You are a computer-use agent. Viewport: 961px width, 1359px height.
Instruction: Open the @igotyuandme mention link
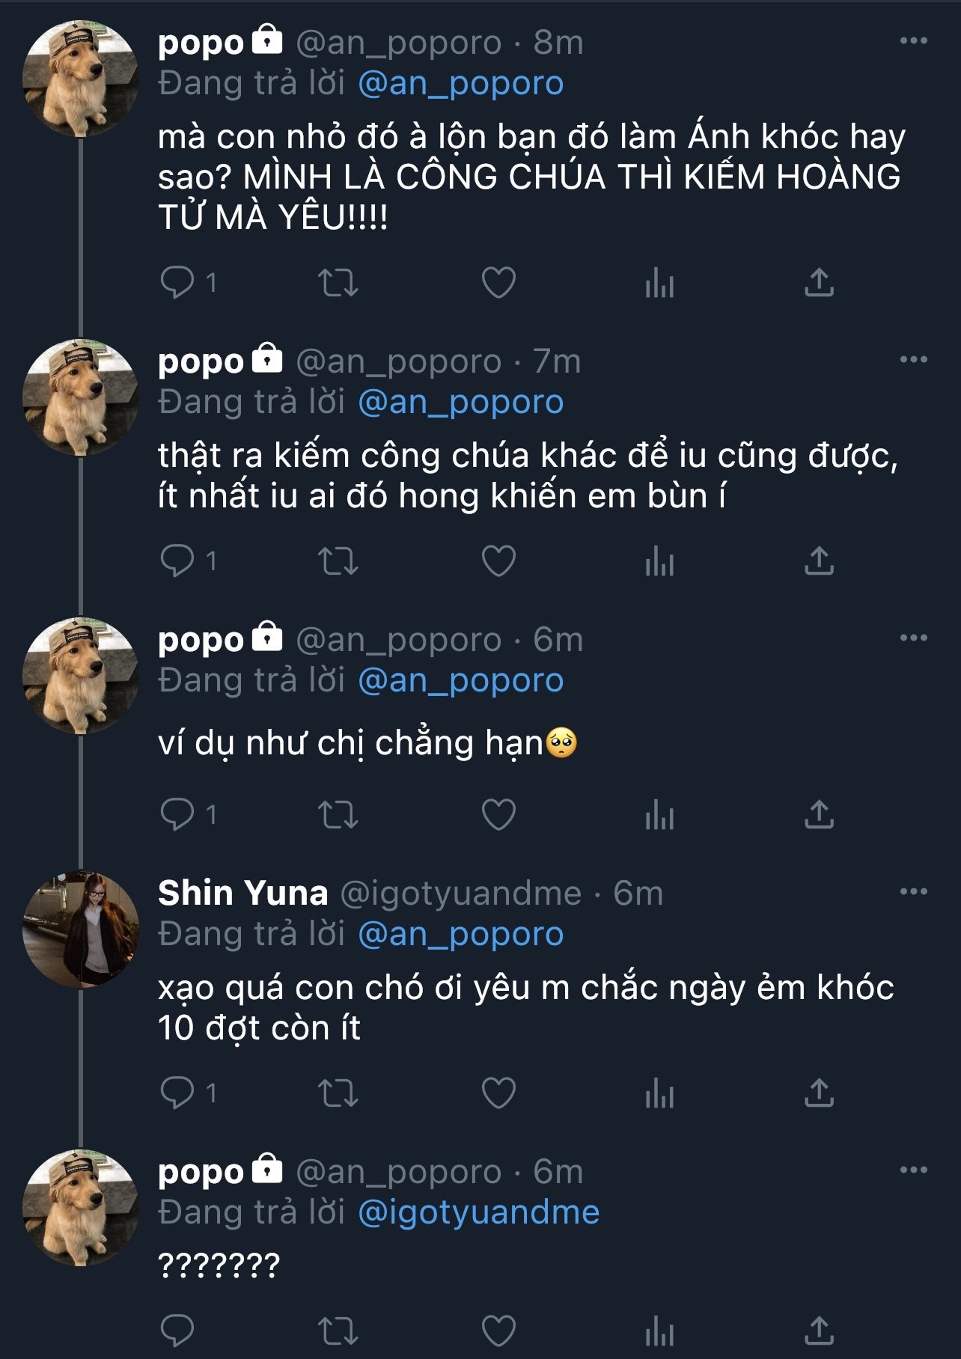[479, 1212]
